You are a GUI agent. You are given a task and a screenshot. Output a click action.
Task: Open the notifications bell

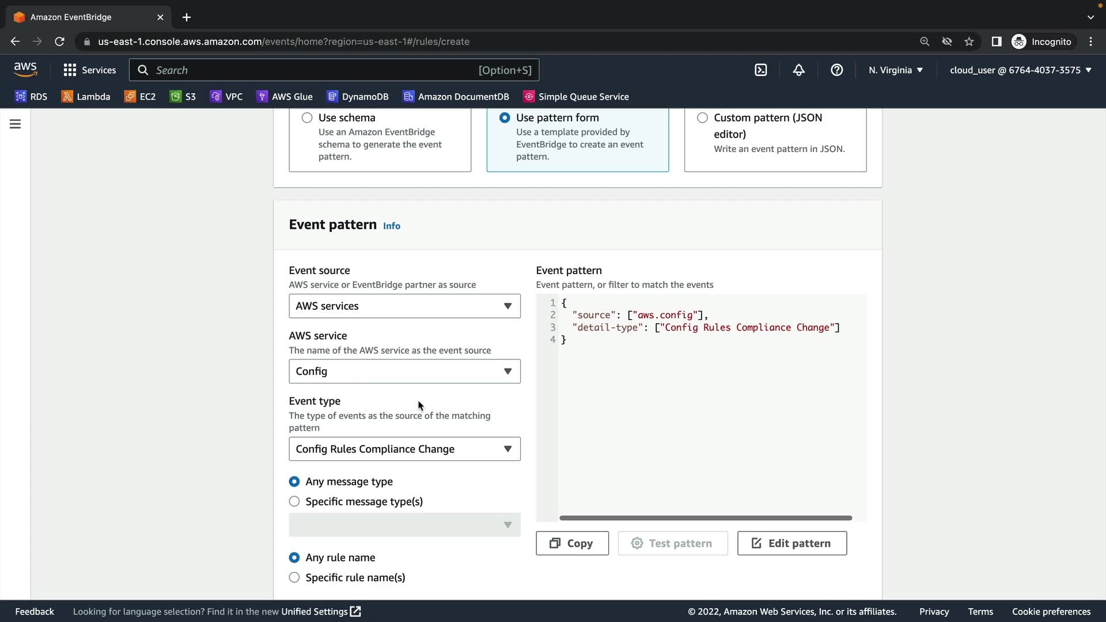click(798, 70)
